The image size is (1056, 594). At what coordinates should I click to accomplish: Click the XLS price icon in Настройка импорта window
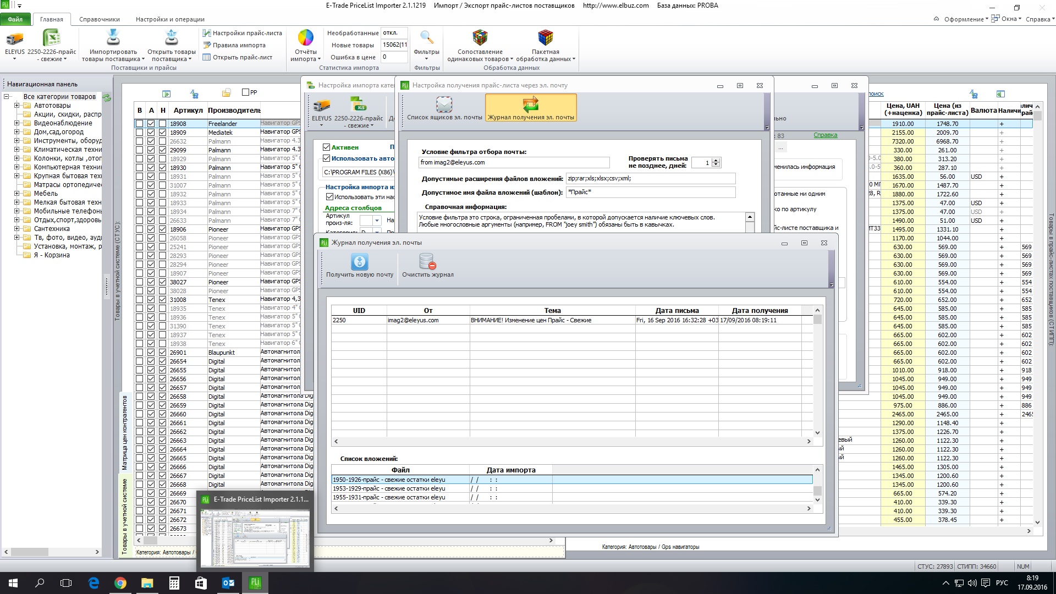359,105
